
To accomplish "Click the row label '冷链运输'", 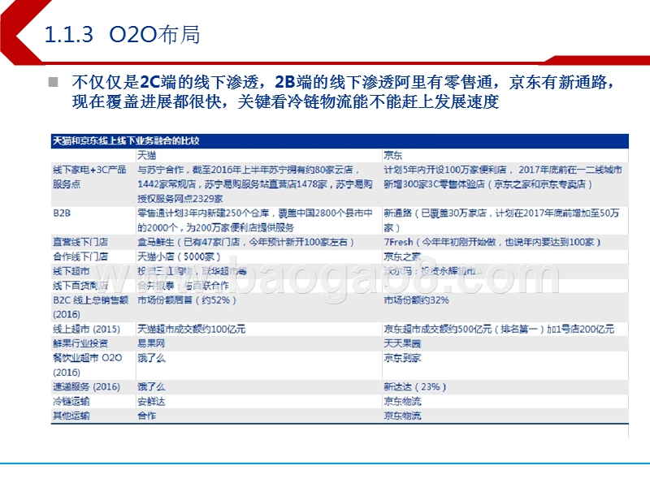I will pyautogui.click(x=71, y=401).
